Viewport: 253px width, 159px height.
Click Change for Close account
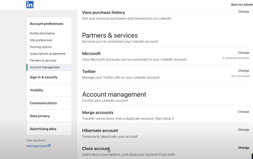click(243, 148)
